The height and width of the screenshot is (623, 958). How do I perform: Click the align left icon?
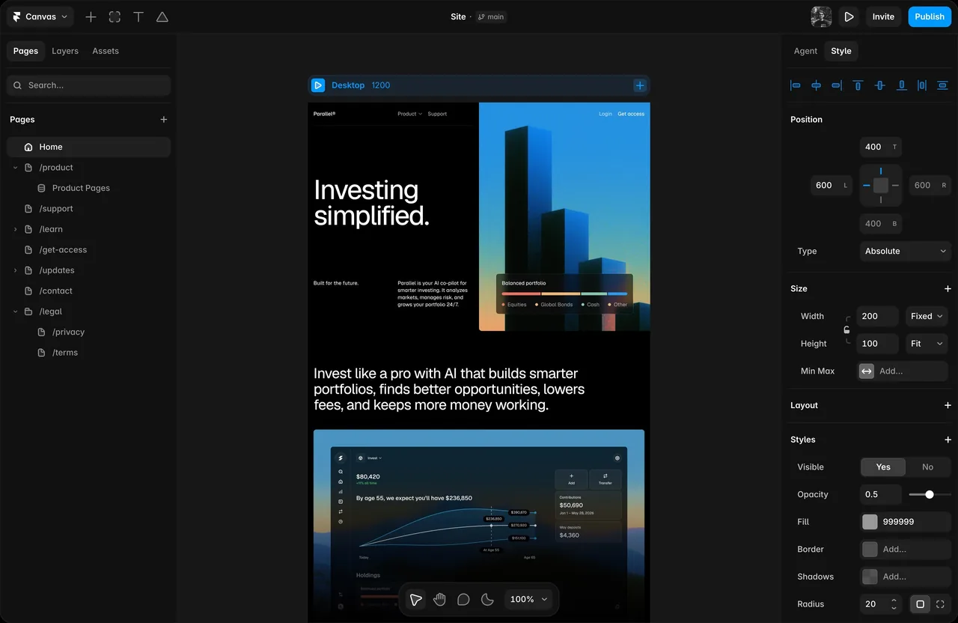(x=796, y=85)
